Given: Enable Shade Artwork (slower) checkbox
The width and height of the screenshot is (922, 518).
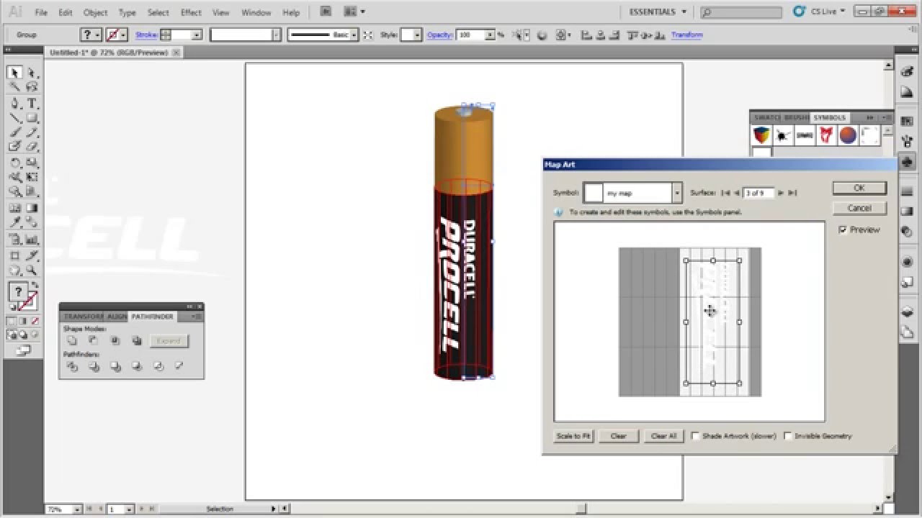Looking at the screenshot, I should pyautogui.click(x=695, y=436).
